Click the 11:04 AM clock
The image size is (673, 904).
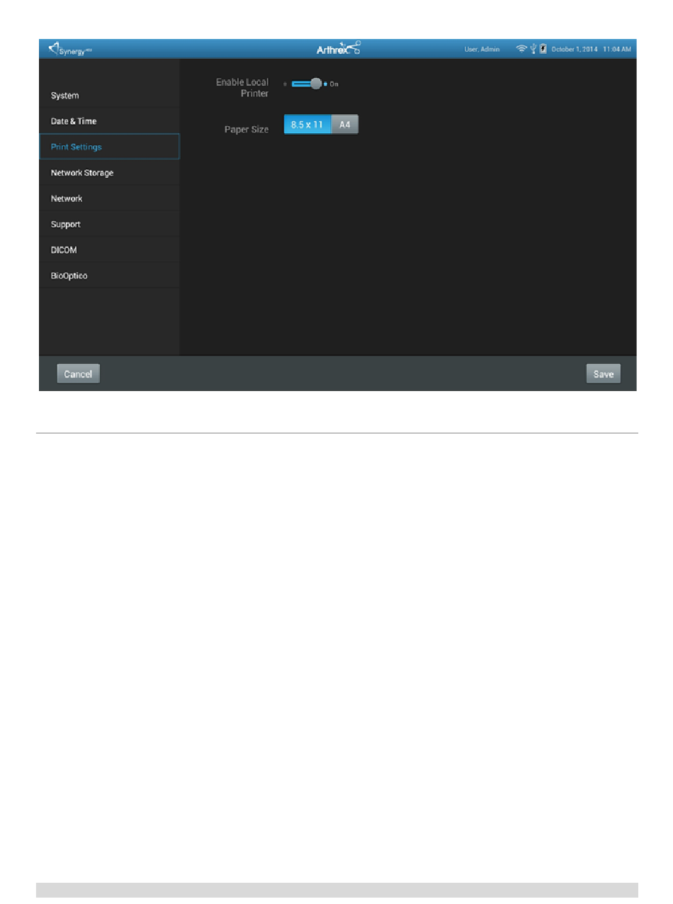pos(617,49)
